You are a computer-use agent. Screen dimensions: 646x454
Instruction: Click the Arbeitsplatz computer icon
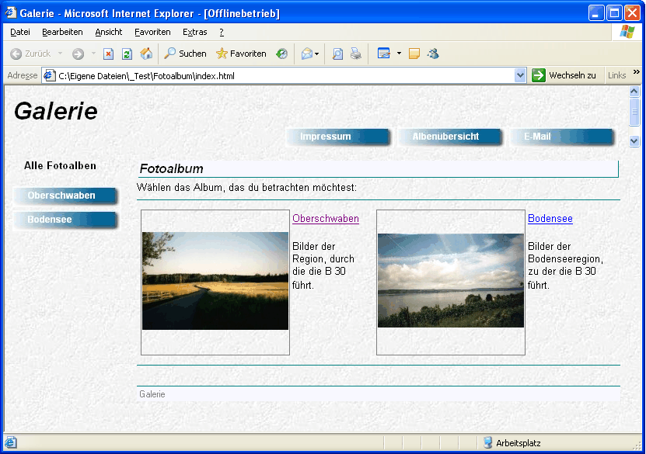tap(487, 442)
